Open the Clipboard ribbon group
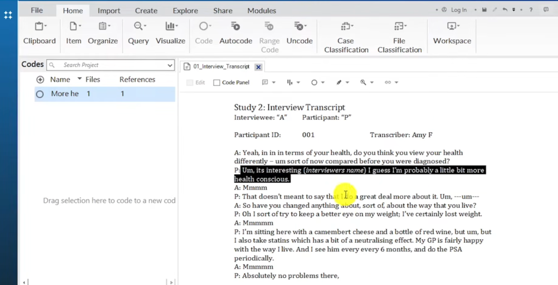Screen dimensions: 558x285 pyautogui.click(x=39, y=33)
